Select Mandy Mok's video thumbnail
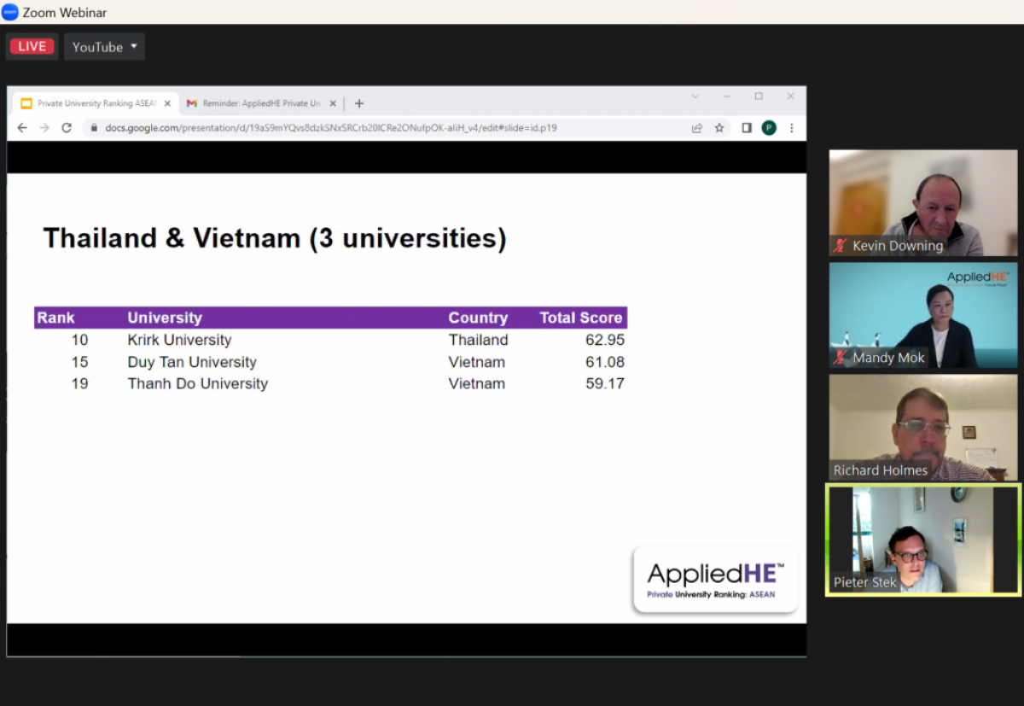Viewport: 1024px width, 706px height. (923, 315)
